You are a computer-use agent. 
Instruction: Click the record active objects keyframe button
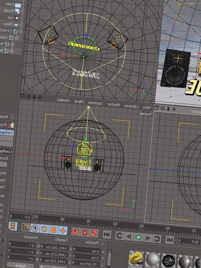tap(94, 233)
